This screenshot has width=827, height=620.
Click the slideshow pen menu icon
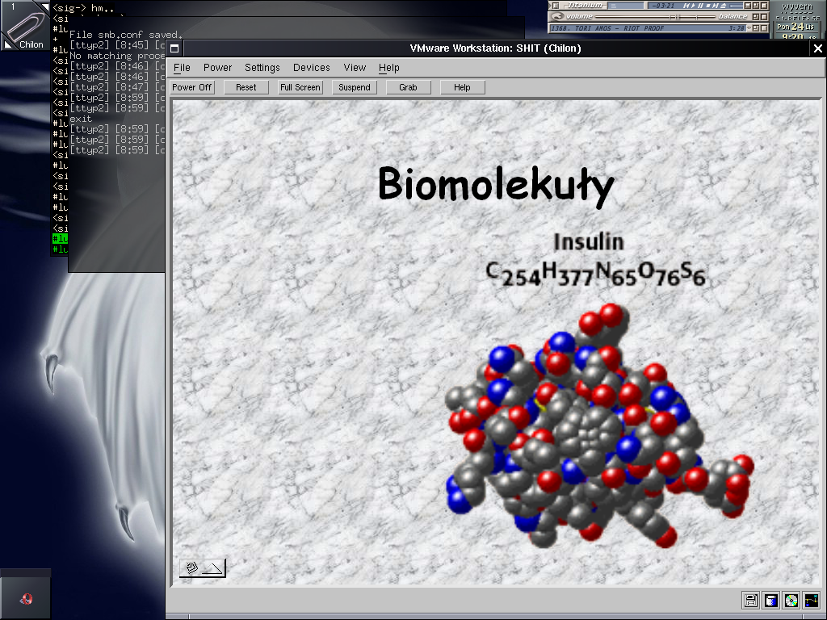pyautogui.click(x=203, y=568)
